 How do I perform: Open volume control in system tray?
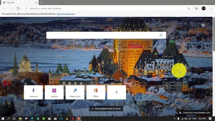point(190,119)
